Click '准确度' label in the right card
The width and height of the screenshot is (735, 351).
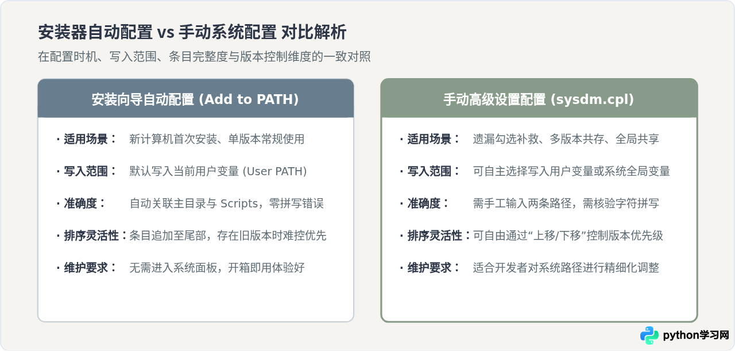[x=424, y=203]
